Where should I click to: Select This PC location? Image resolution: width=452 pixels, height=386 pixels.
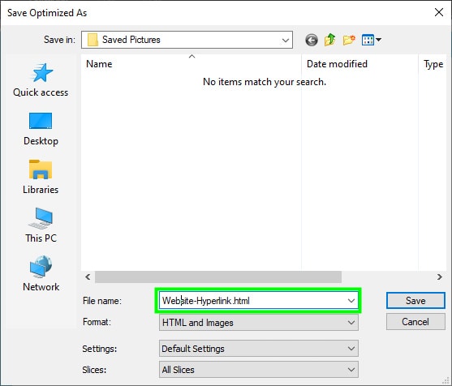click(x=41, y=225)
